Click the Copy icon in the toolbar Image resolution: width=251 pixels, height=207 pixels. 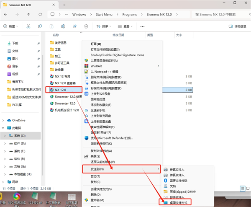[39, 26]
